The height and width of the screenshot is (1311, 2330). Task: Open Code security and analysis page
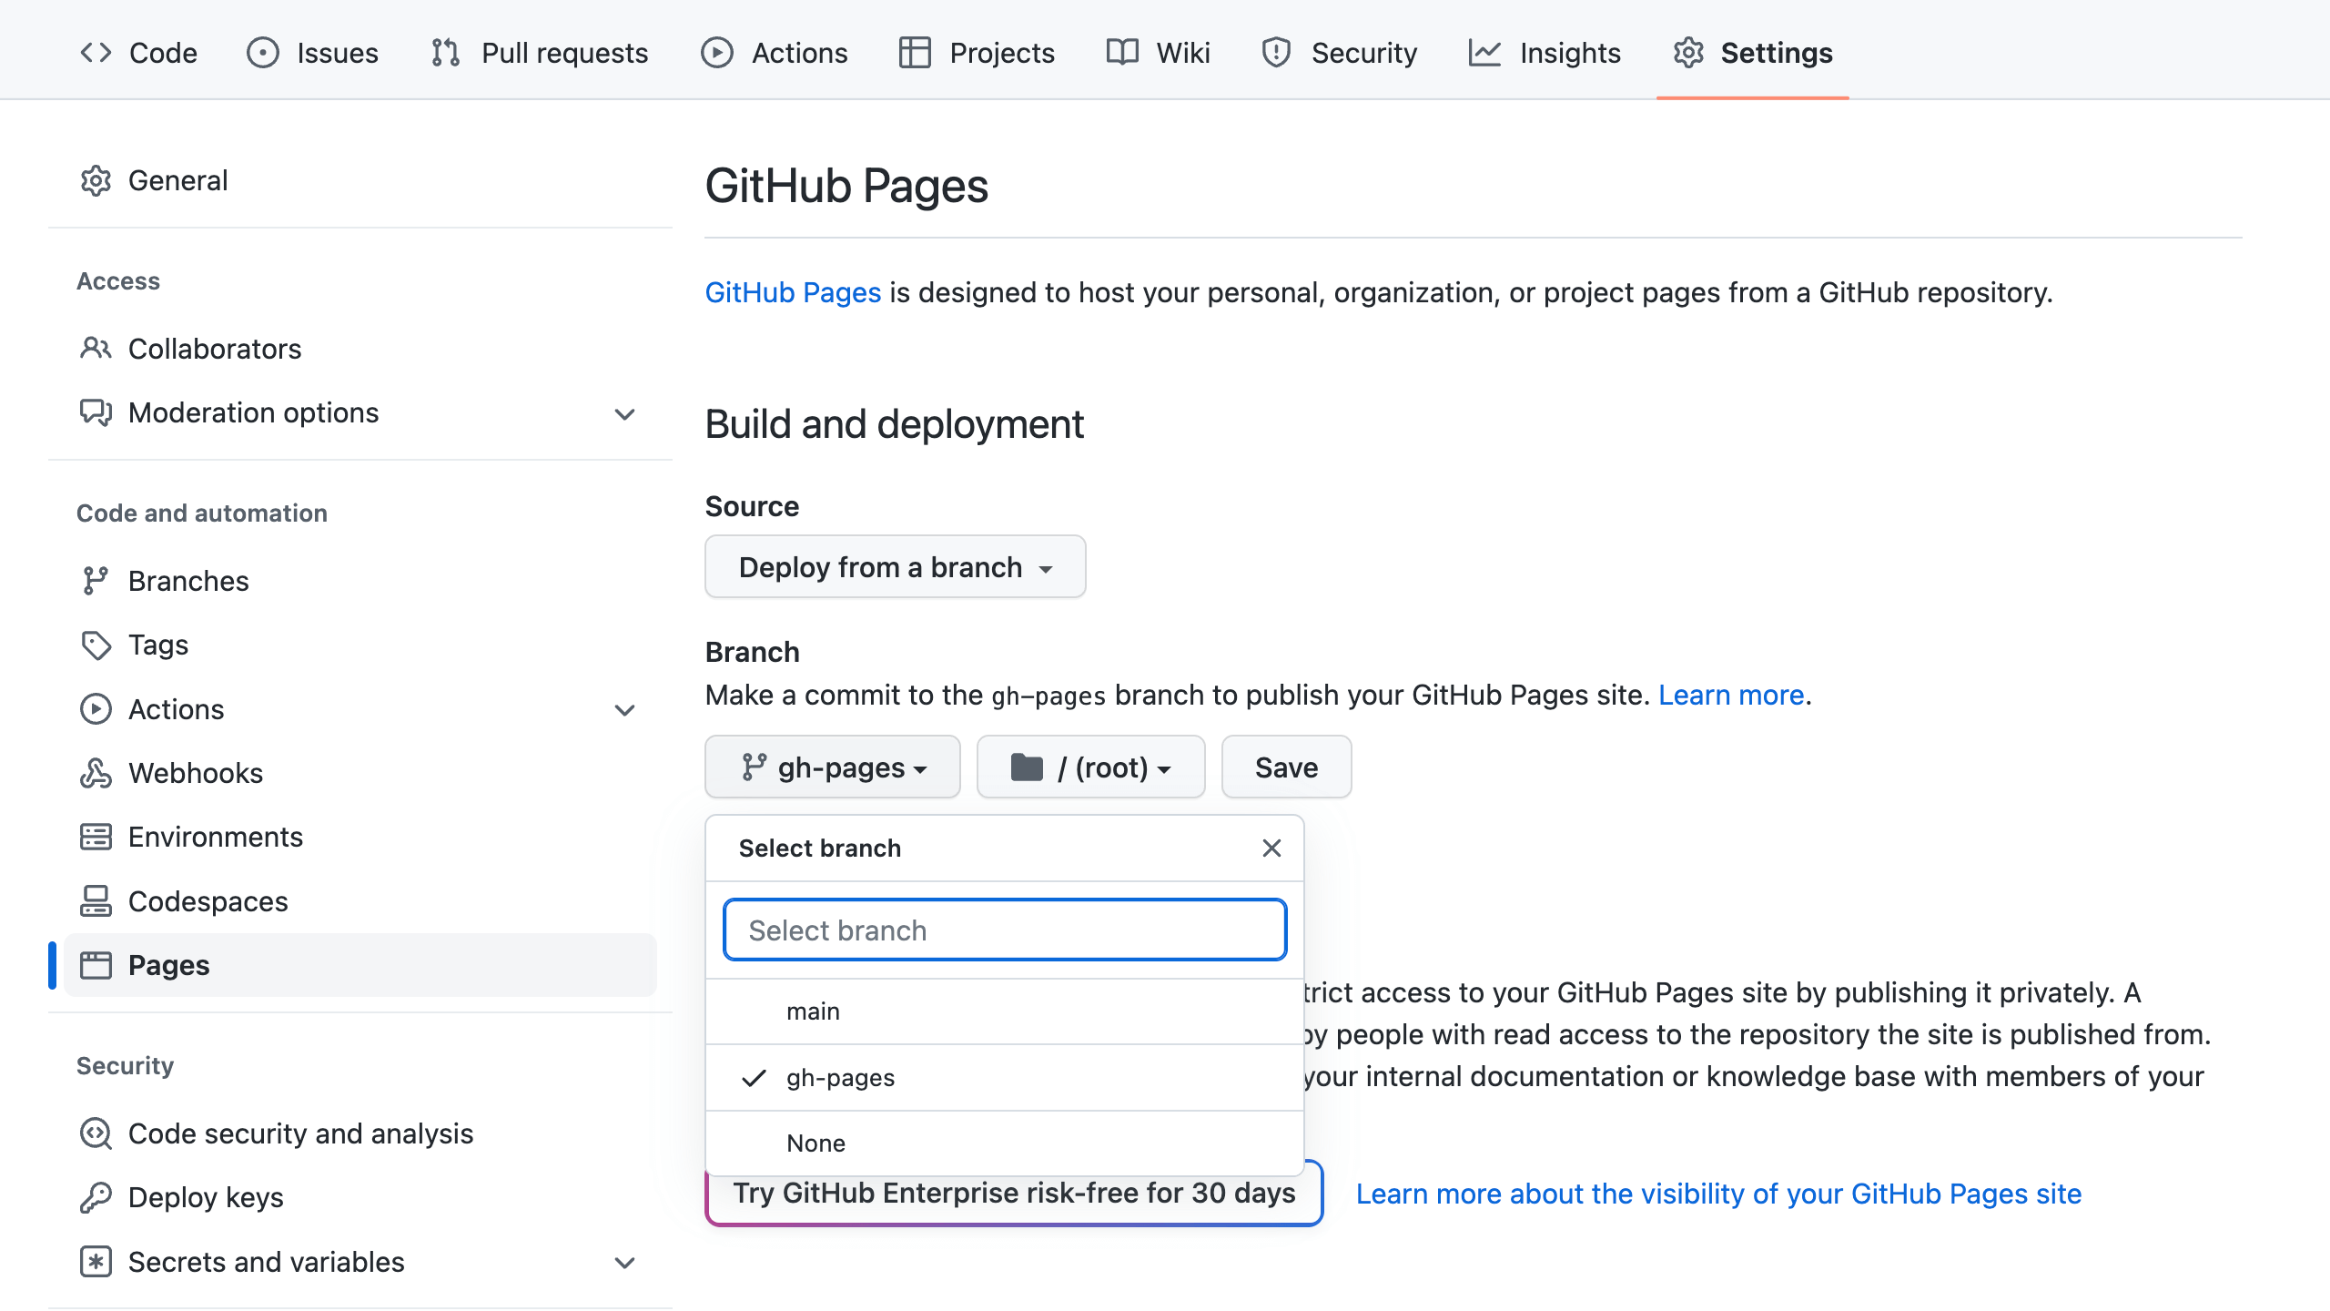point(300,1133)
